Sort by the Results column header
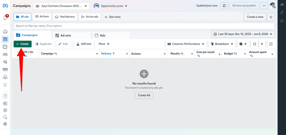The width and height of the screenshot is (286, 135). click(x=177, y=54)
